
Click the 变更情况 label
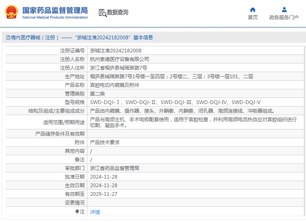click(x=75, y=203)
